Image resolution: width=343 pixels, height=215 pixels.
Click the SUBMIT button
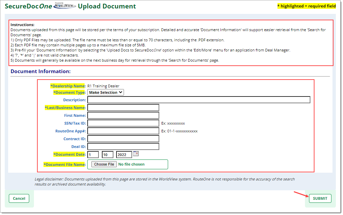point(320,198)
